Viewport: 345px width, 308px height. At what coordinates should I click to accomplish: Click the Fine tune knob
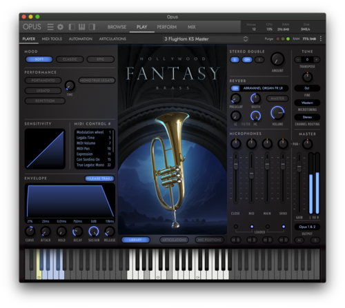pos(307,77)
